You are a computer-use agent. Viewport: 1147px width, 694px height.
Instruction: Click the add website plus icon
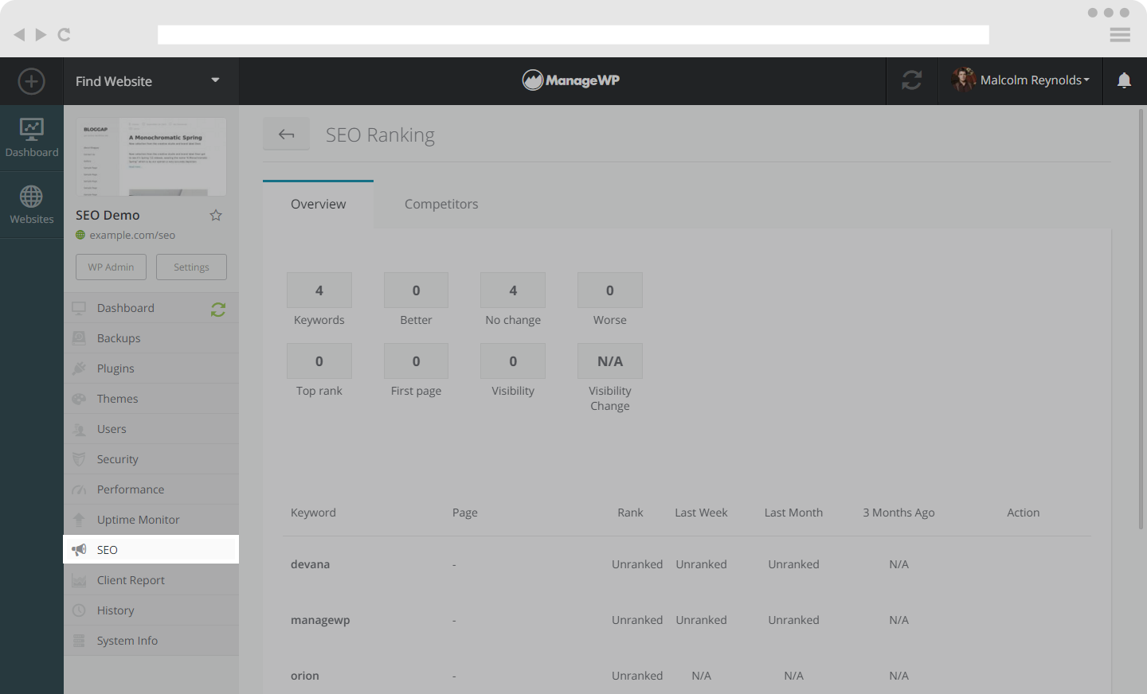point(31,81)
